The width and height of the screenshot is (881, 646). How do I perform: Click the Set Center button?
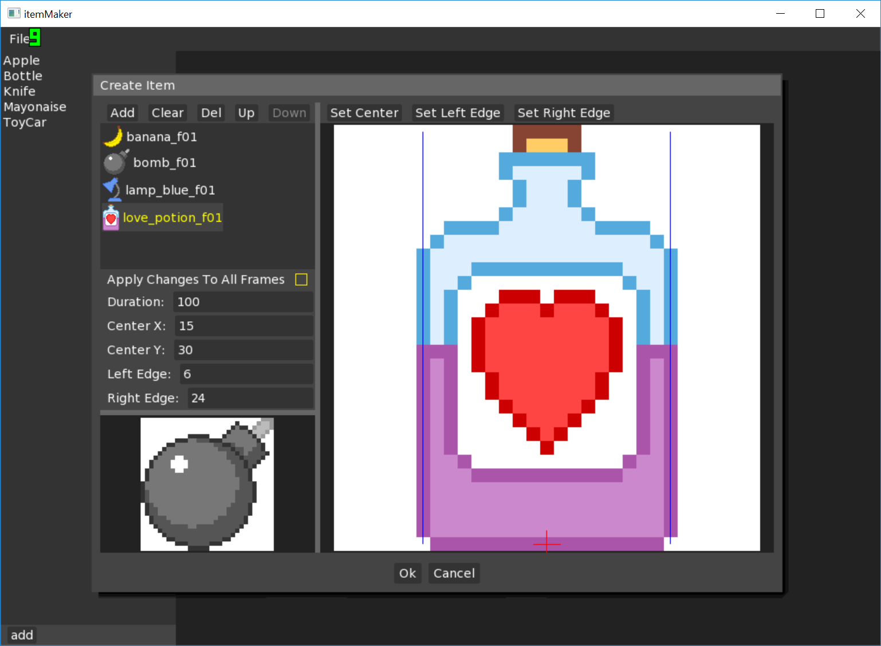point(364,113)
